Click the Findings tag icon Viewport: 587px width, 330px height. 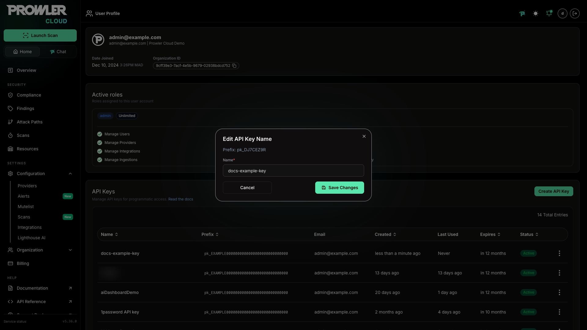[10, 108]
